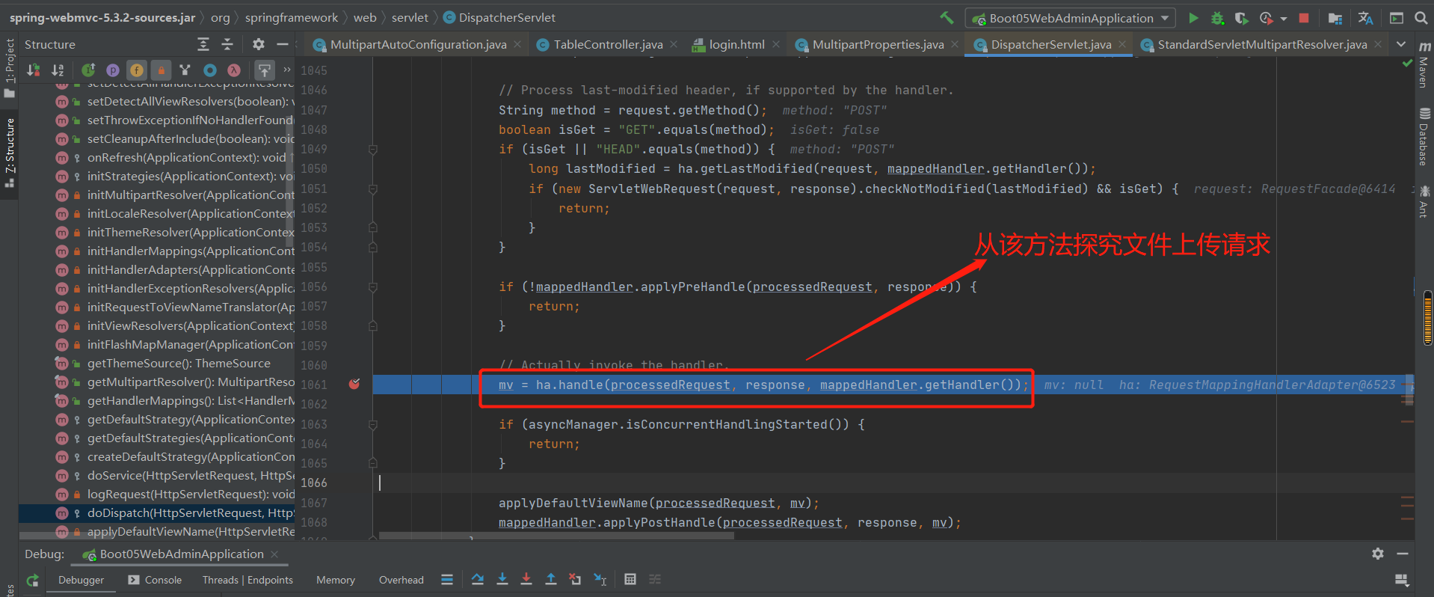Click the servlet breadcrumb in navigation bar
Viewport: 1434px width, 597px height.
410,17
